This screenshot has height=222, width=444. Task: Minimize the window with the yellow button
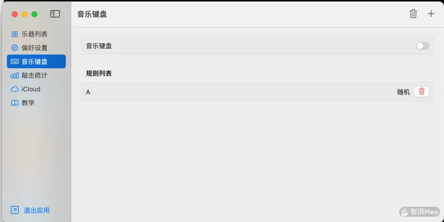point(25,14)
